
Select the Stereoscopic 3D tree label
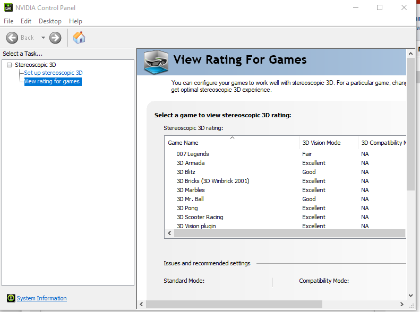[x=36, y=65]
